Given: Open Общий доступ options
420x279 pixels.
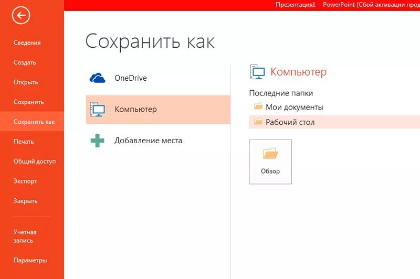Looking at the screenshot, I should (x=35, y=162).
